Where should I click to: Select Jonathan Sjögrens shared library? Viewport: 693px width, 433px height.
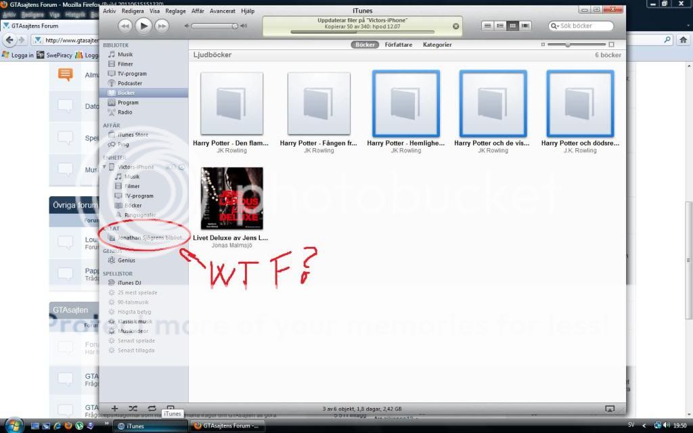[150, 238]
